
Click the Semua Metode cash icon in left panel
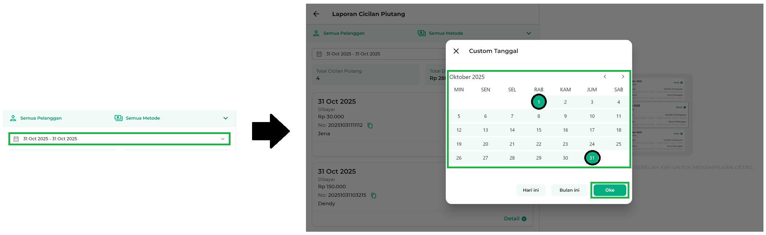pos(119,118)
